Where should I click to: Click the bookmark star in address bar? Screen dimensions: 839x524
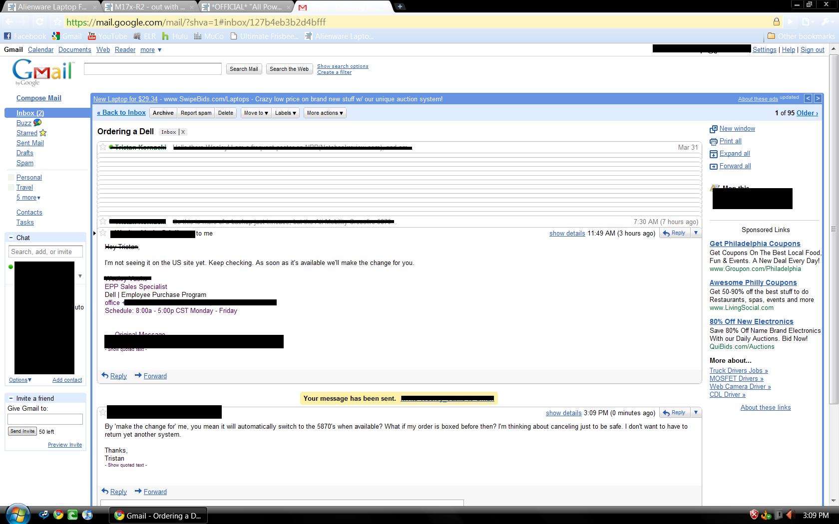click(x=58, y=22)
